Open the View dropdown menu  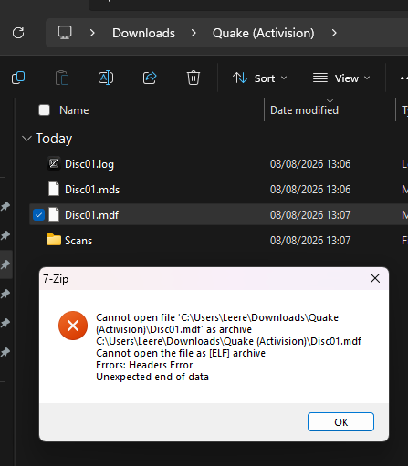click(341, 78)
